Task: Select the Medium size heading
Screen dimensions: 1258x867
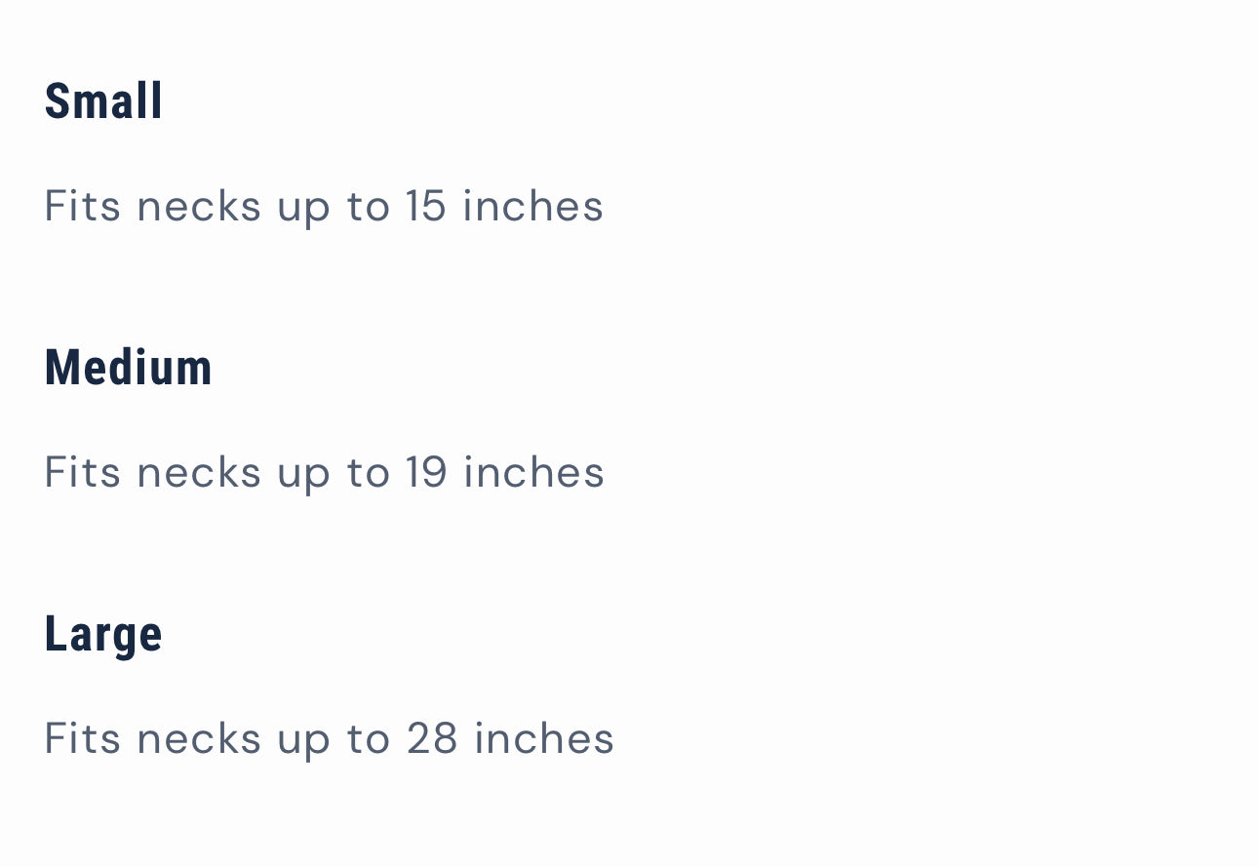Action: [x=128, y=368]
